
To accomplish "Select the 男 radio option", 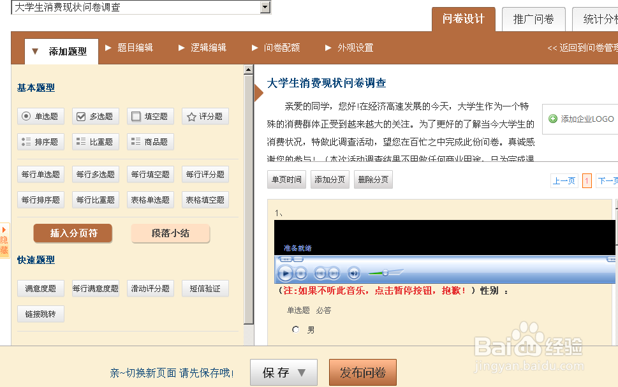I will coord(295,329).
